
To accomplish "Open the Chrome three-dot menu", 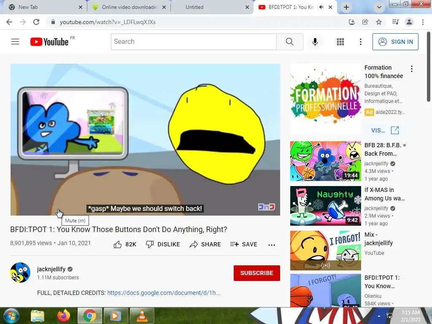I will (x=423, y=22).
